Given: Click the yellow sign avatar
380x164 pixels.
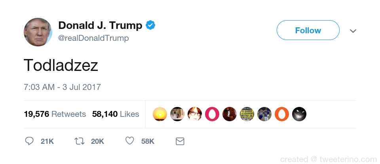Looking at the screenshot, I should click(247, 114).
